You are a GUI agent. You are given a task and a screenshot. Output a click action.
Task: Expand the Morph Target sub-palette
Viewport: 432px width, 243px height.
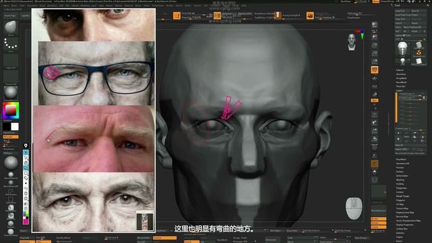point(403,196)
